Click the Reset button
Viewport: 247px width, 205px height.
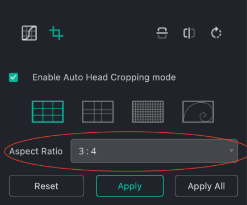(47, 186)
